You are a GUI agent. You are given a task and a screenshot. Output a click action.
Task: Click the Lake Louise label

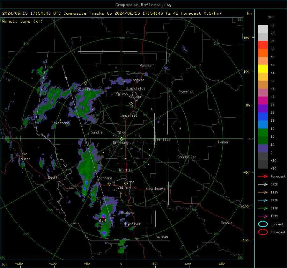25,156
